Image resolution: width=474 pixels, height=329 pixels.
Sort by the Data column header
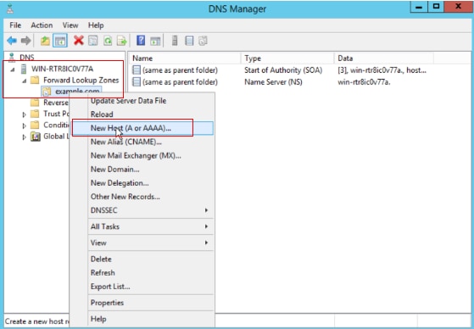[x=384, y=59]
